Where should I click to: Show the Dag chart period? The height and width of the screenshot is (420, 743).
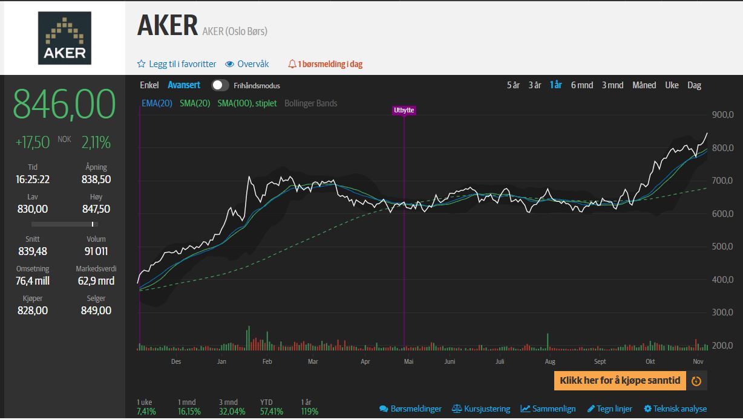[x=694, y=85]
